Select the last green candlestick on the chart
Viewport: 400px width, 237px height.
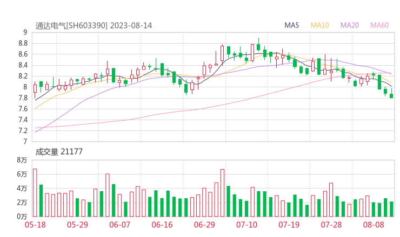point(391,93)
